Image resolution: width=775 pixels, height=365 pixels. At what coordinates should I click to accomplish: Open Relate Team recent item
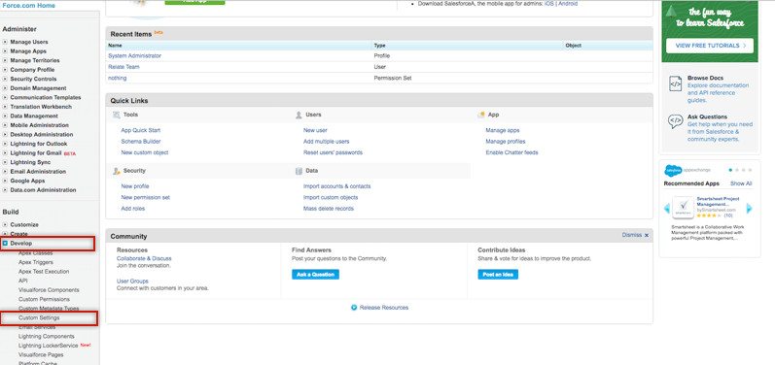point(123,67)
